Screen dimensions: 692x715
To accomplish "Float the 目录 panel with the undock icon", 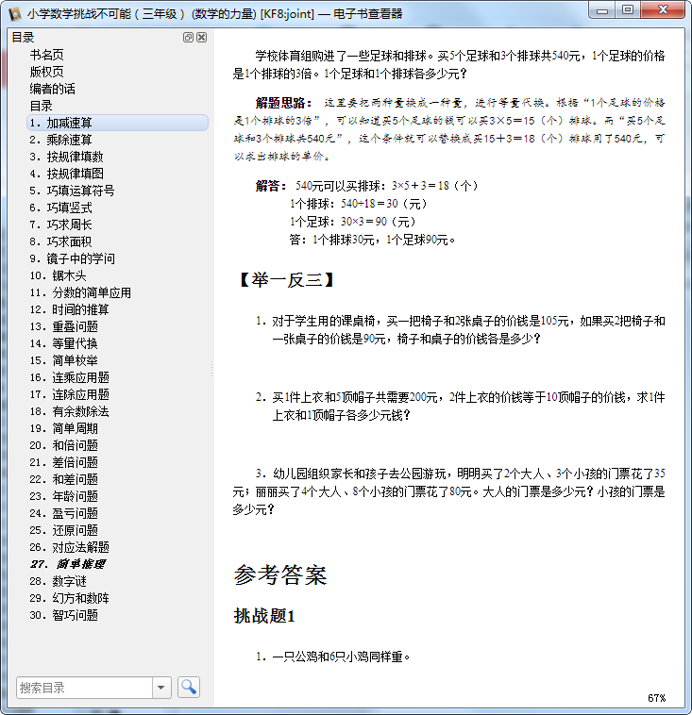I will tap(188, 38).
